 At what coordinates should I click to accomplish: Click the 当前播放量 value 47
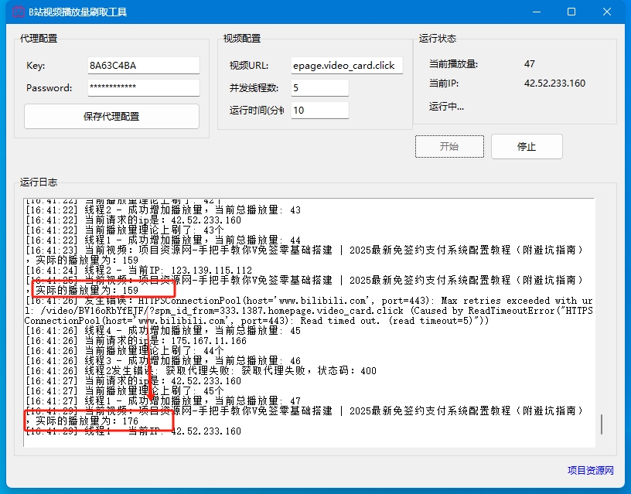(x=529, y=64)
